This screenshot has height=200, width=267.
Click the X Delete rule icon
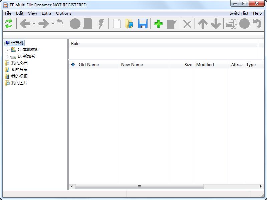coord(187,24)
